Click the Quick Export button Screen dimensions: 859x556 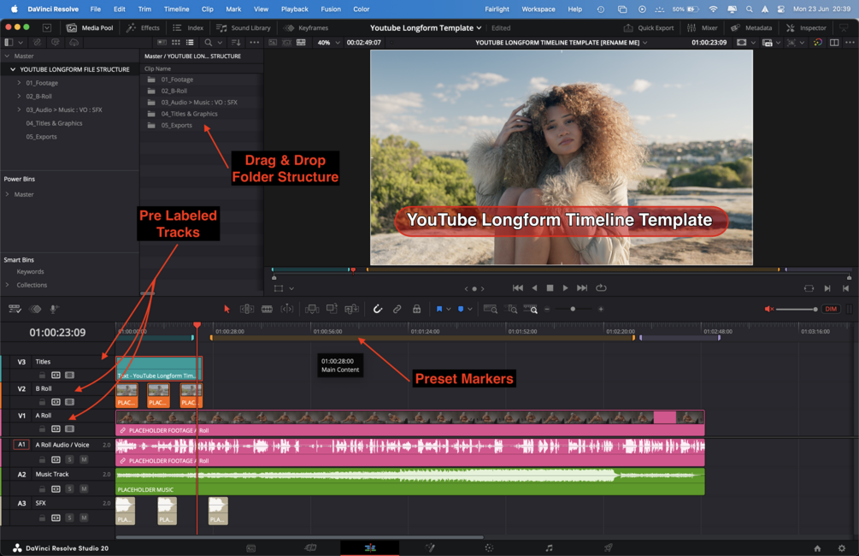(x=649, y=27)
